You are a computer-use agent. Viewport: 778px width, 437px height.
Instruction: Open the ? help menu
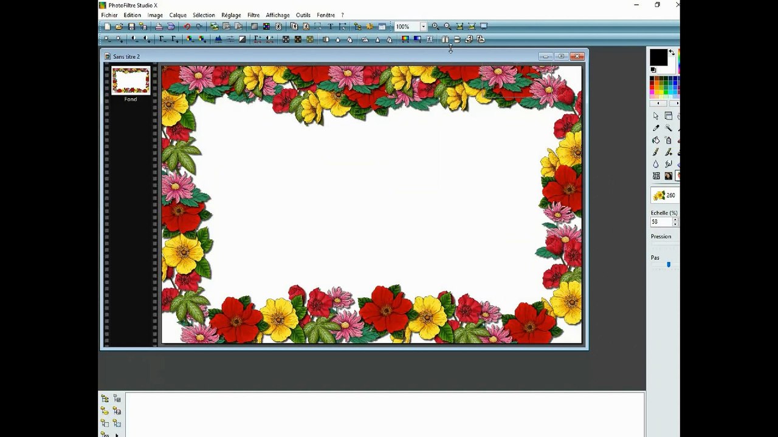[343, 15]
